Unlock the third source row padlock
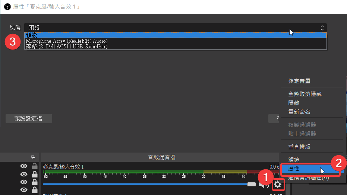This screenshot has height=195, width=347. pyautogui.click(x=34, y=182)
